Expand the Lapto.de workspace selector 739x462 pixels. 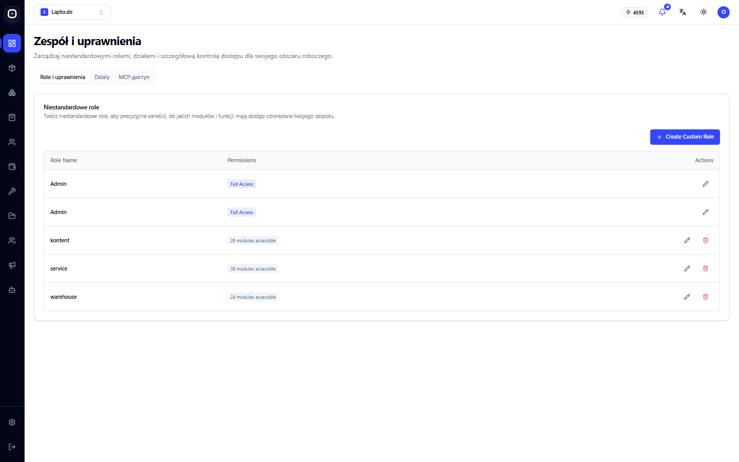(72, 12)
